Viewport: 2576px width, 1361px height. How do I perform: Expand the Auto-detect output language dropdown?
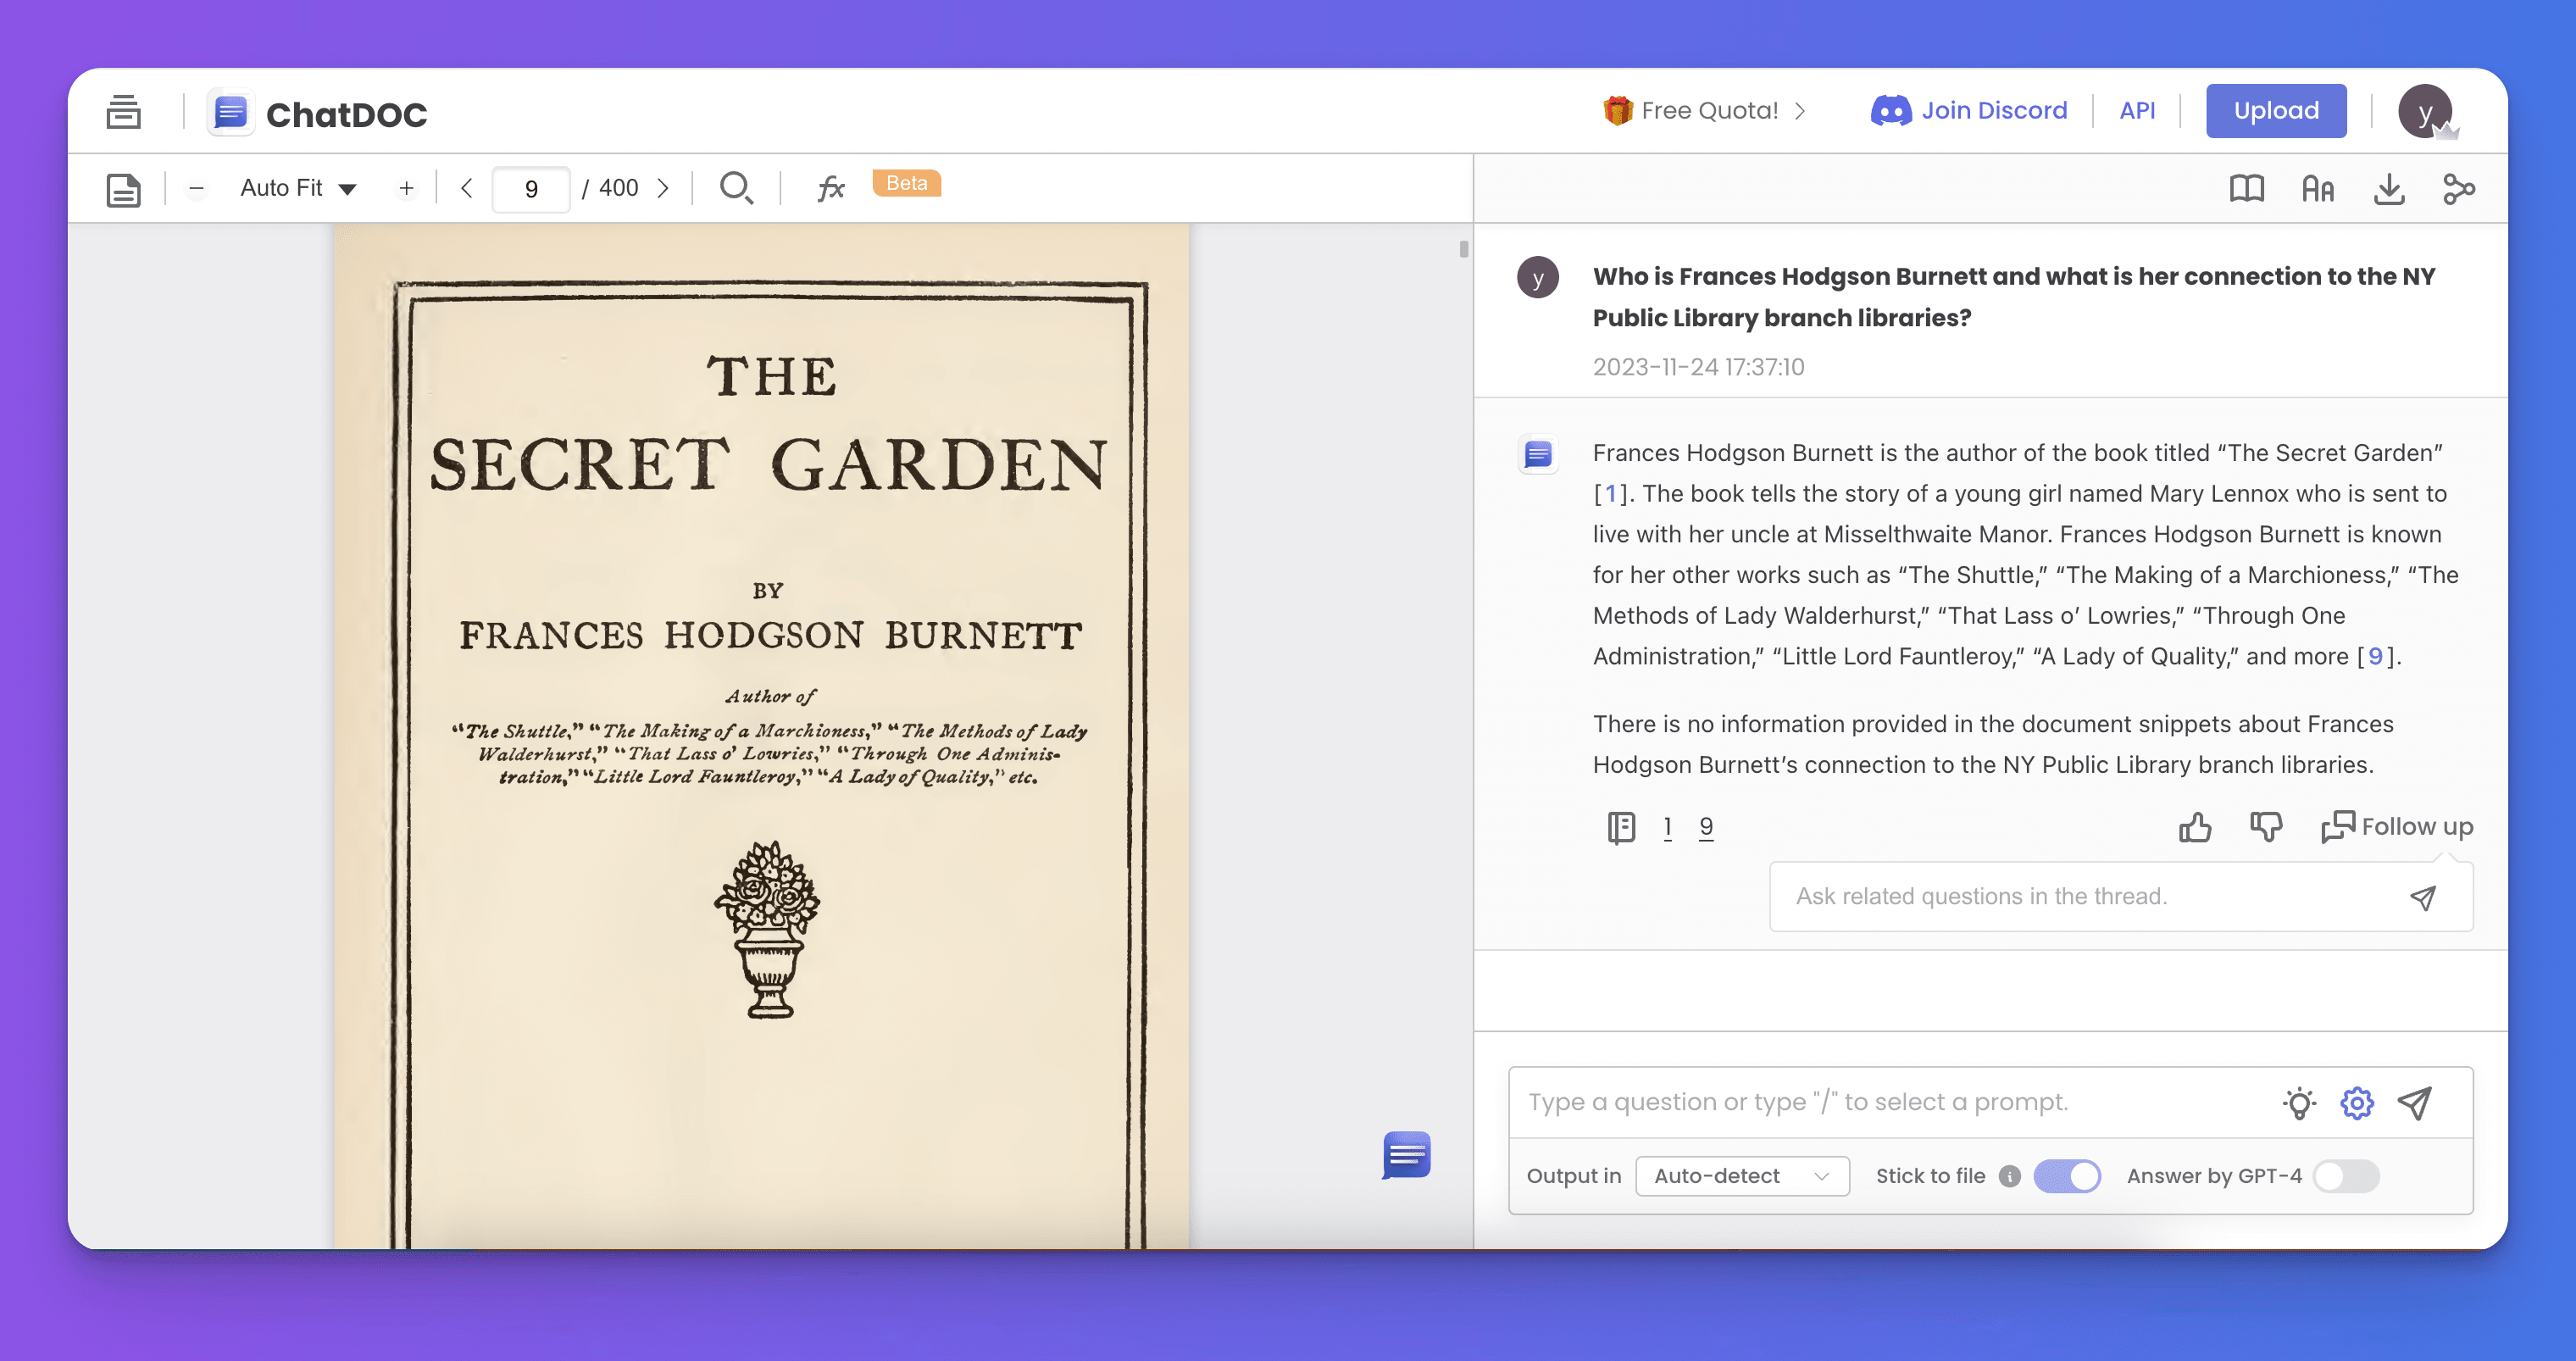click(x=1741, y=1176)
